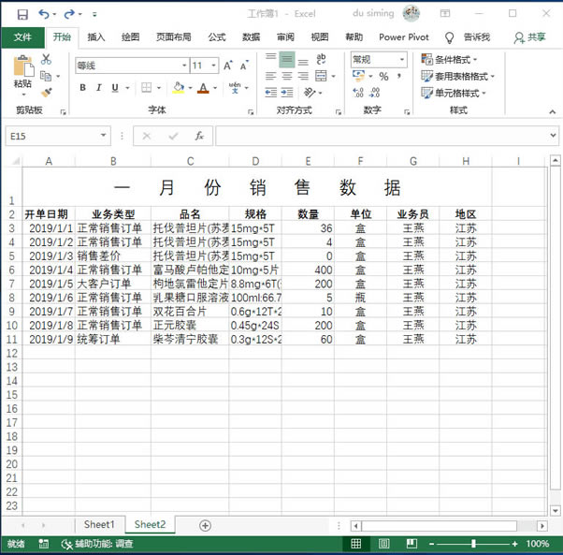Switch to the 页面布局 ribbon tab
Screen dimensions: 563x555
pos(174,37)
